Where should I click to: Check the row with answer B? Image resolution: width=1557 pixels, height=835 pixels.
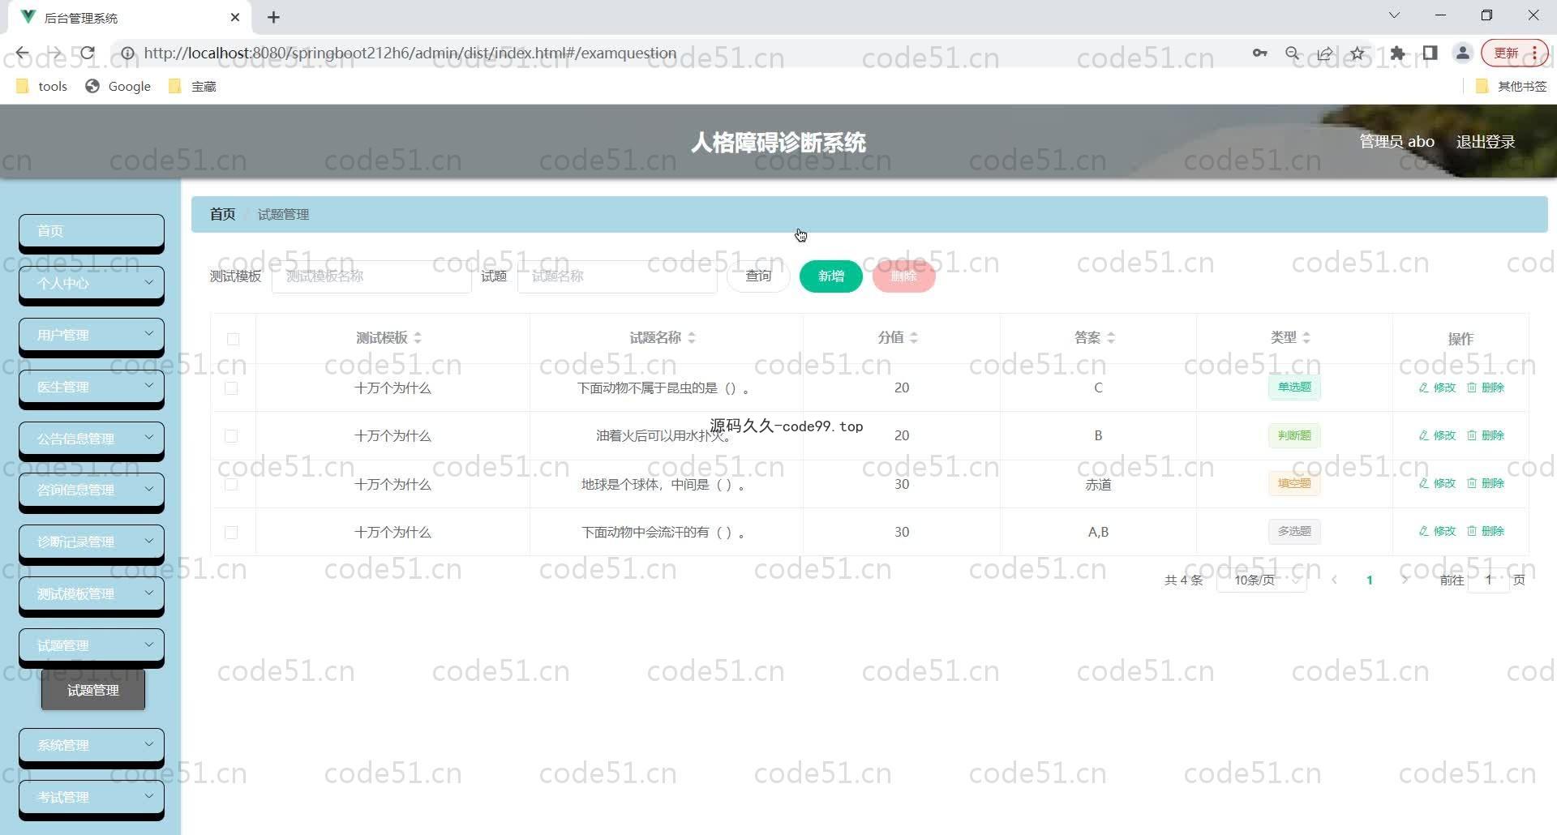pyautogui.click(x=231, y=436)
